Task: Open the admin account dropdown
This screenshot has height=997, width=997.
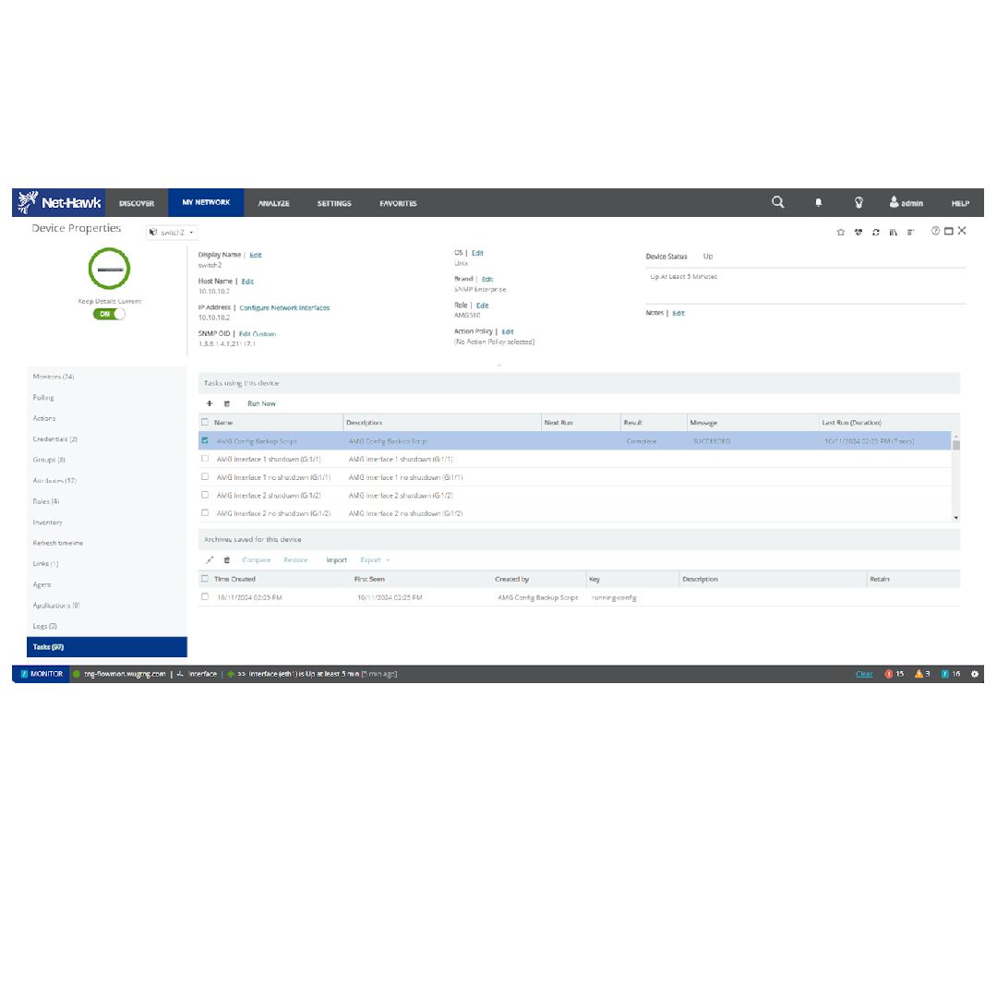Action: pos(904,202)
